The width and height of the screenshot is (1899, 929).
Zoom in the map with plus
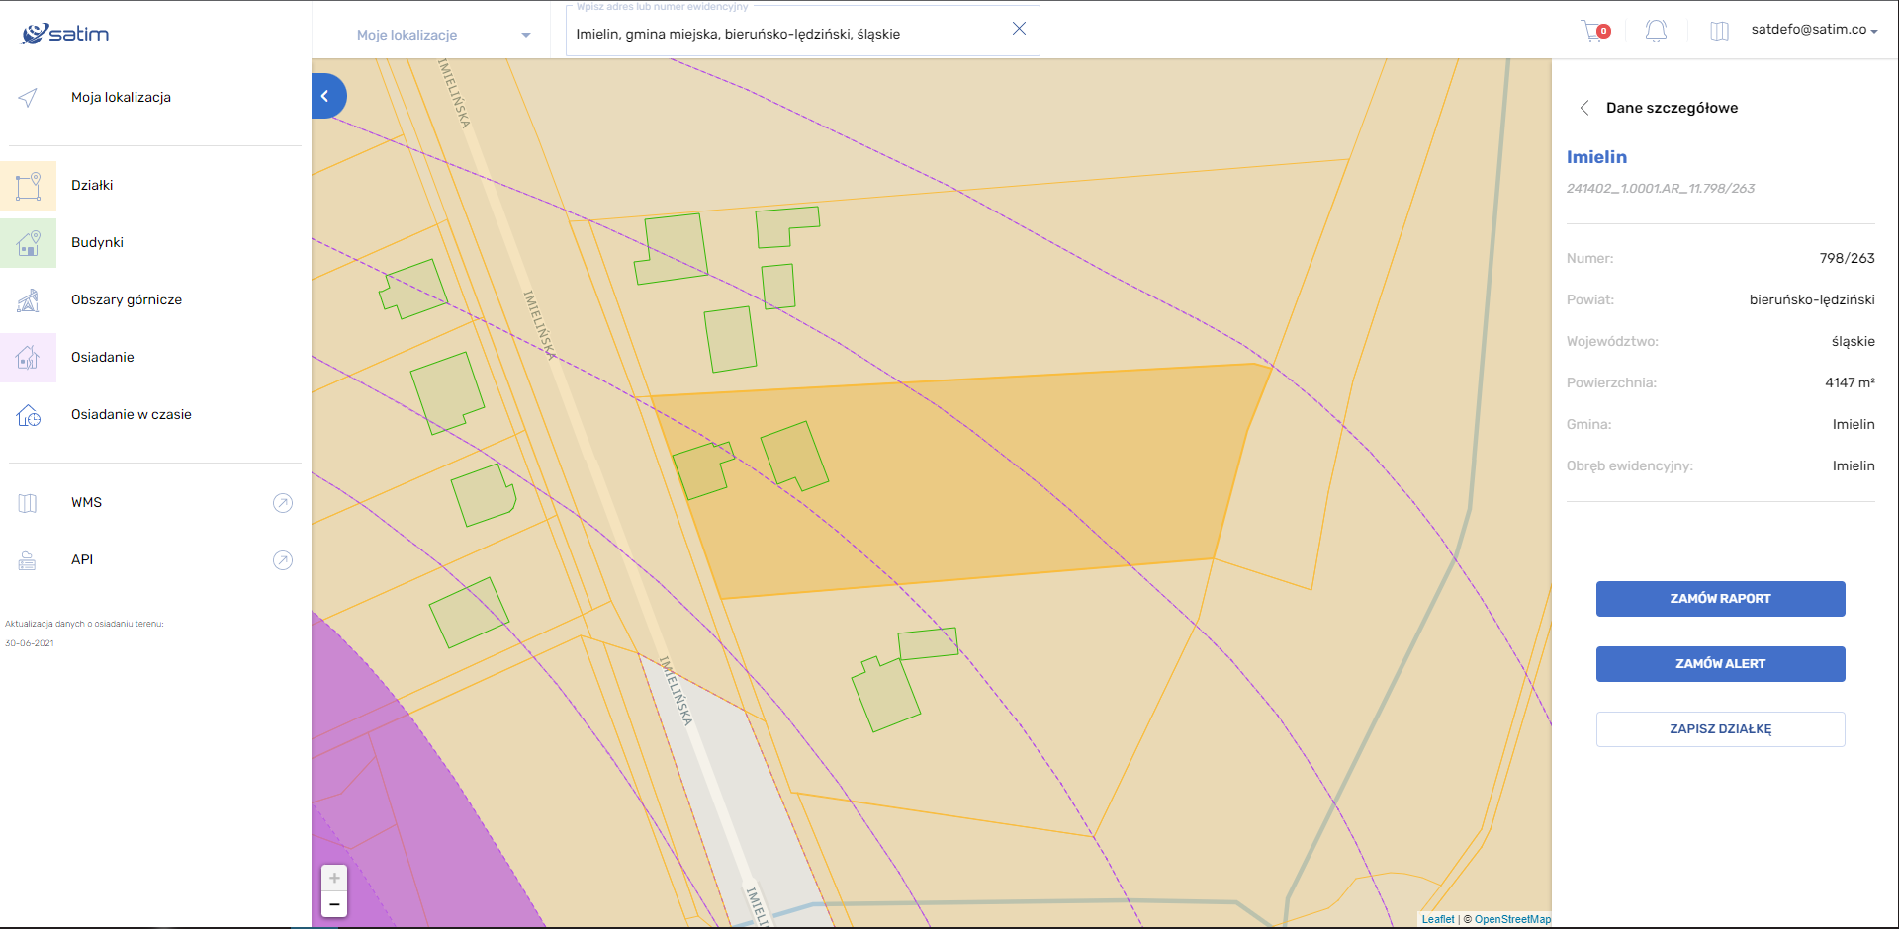(x=334, y=878)
